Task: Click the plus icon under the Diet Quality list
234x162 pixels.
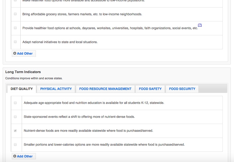Action: pos(15,156)
